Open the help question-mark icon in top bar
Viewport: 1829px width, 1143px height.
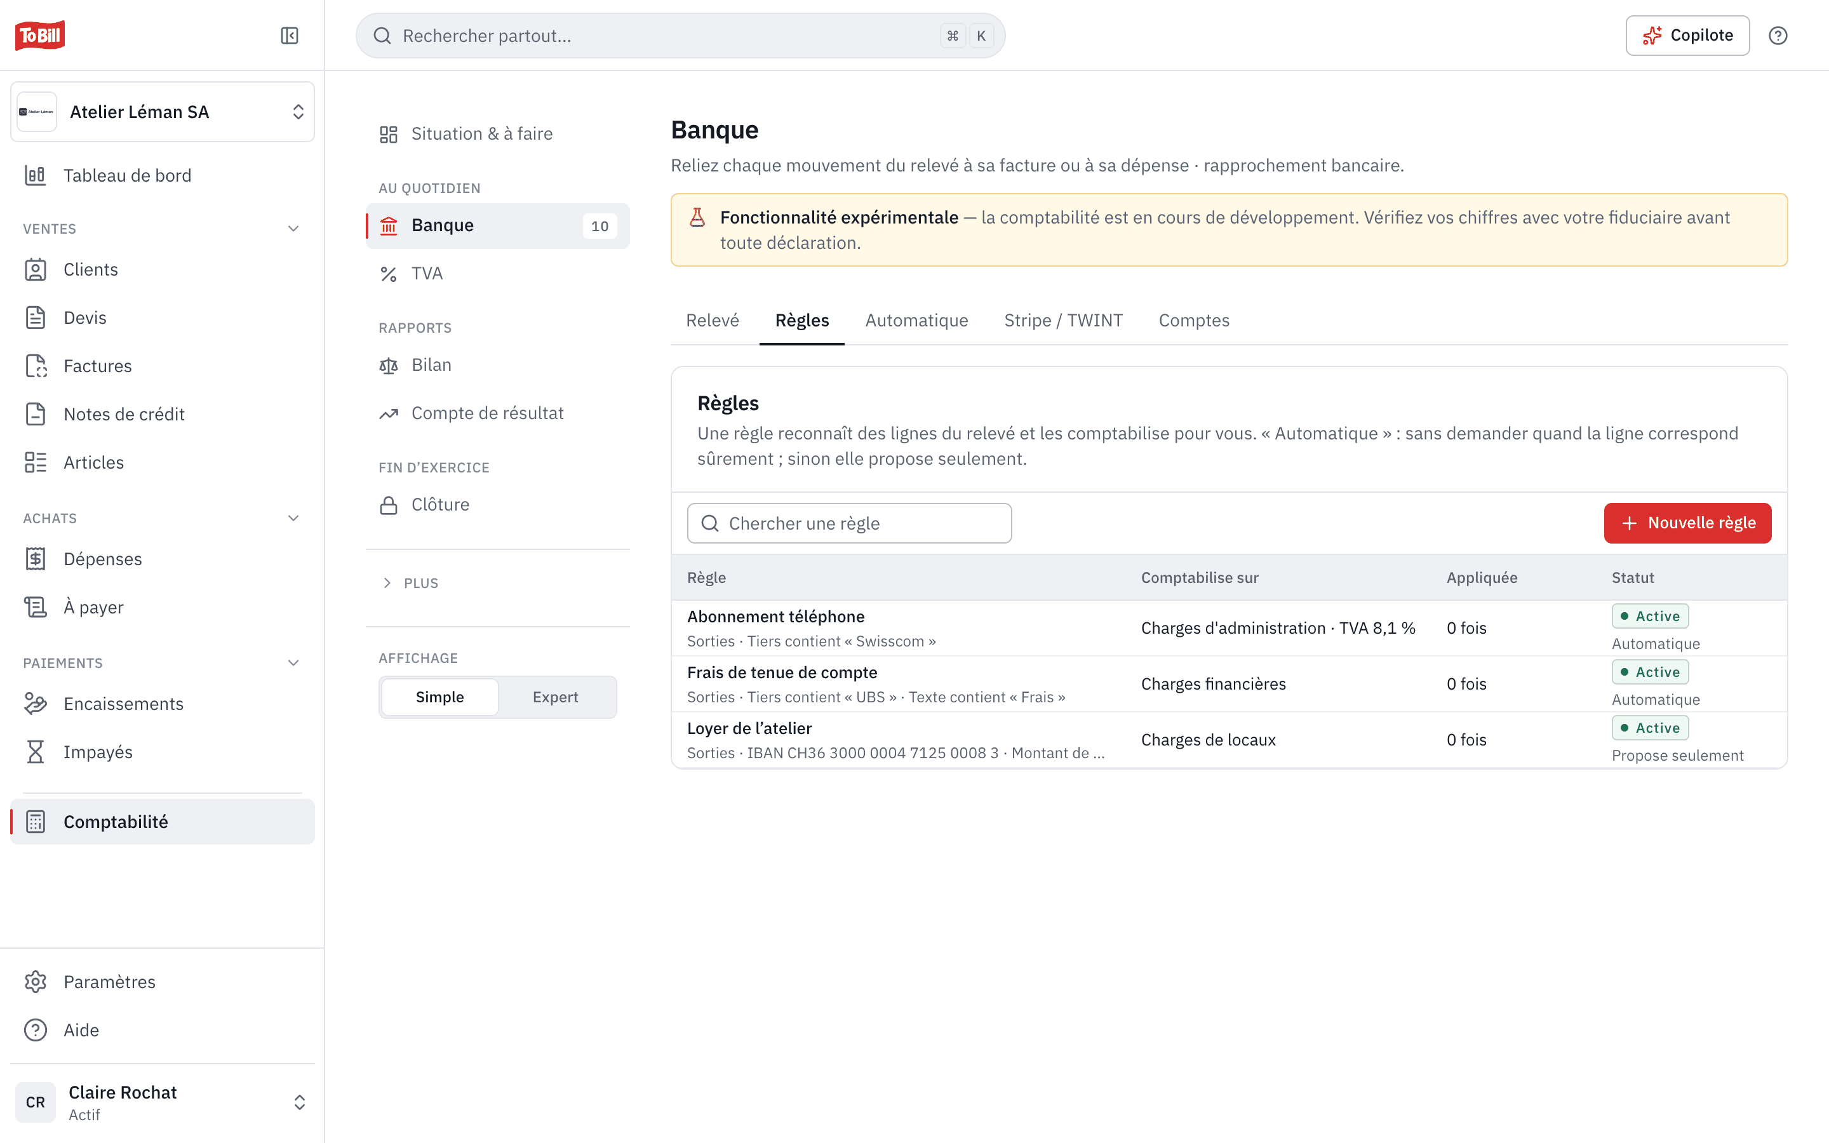1778,36
